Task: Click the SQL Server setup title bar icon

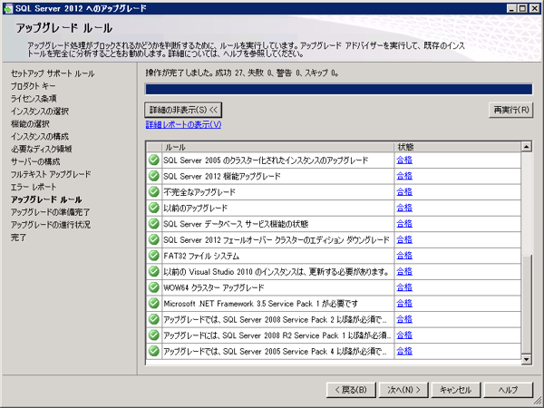Action: pyautogui.click(x=8, y=8)
